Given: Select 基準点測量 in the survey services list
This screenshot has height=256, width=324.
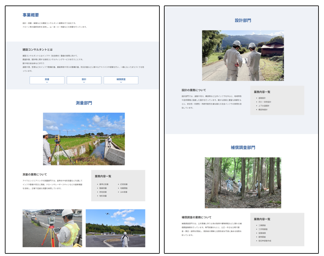Looking at the screenshot, I should pyautogui.click(x=104, y=184).
